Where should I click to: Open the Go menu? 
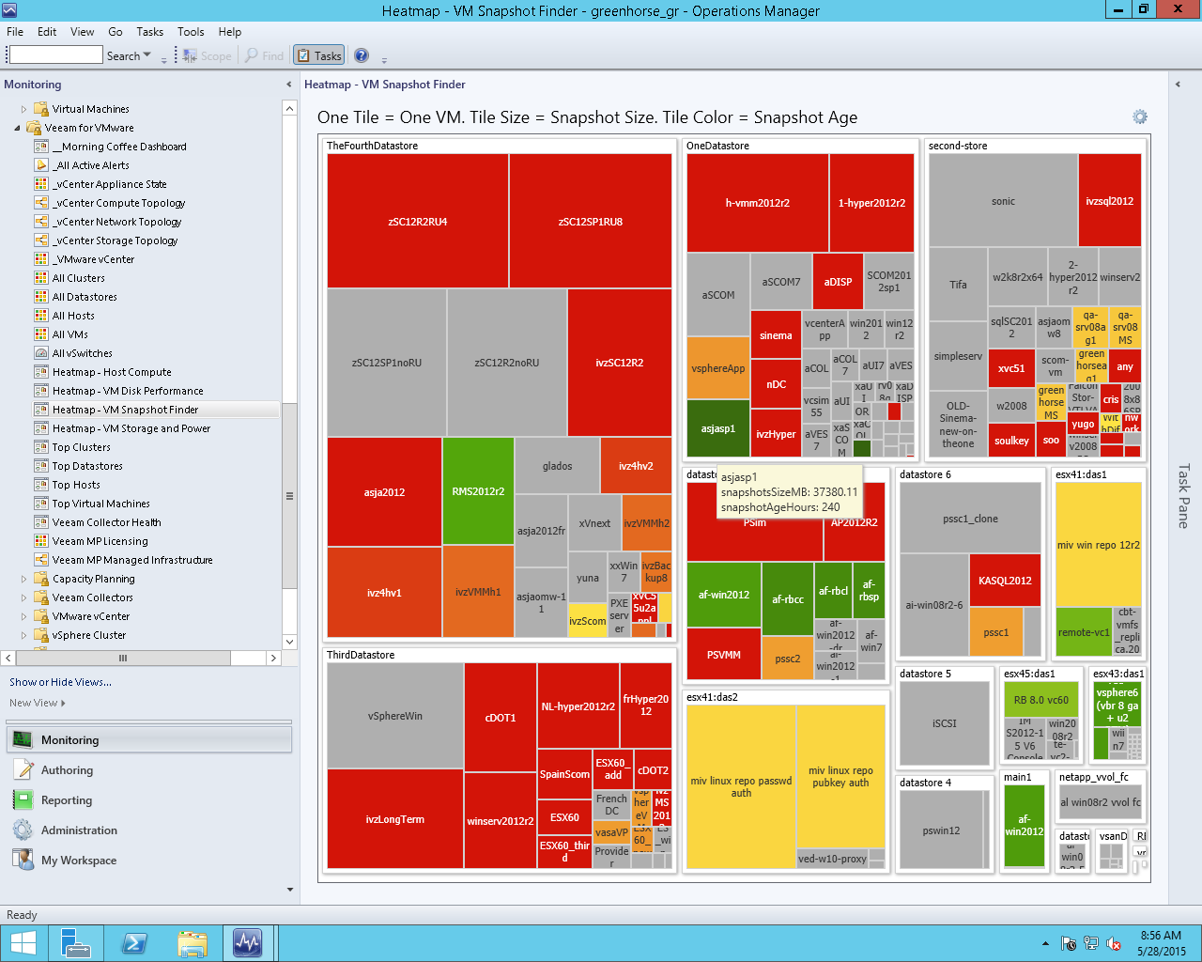click(x=116, y=31)
